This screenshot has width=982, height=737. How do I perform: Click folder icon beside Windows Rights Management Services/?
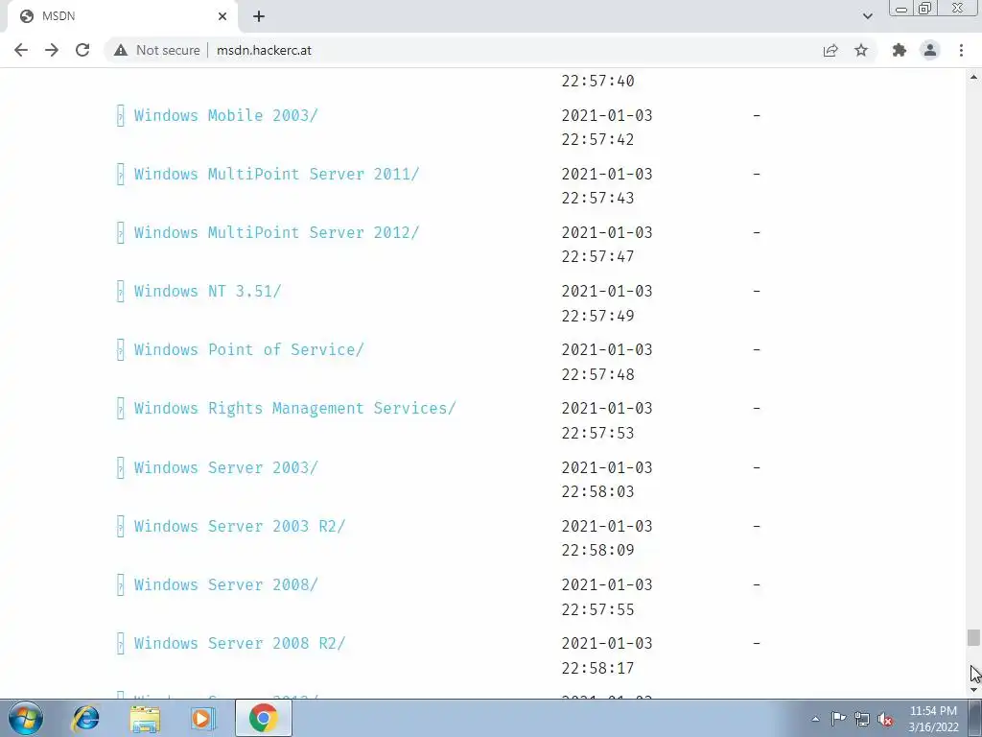pos(120,409)
